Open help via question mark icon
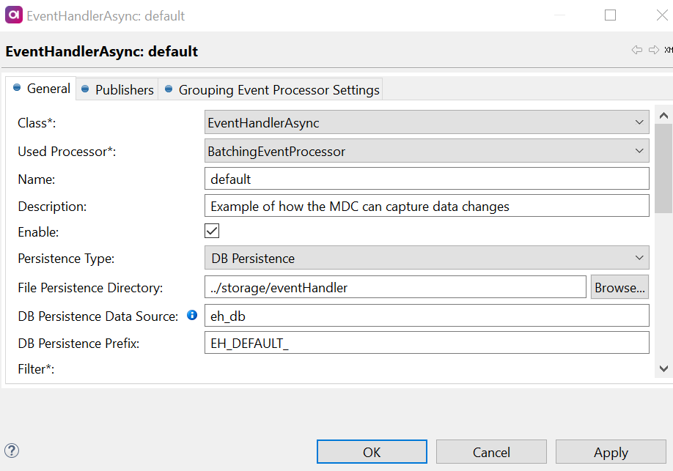The height and width of the screenshot is (471, 673). [x=12, y=451]
